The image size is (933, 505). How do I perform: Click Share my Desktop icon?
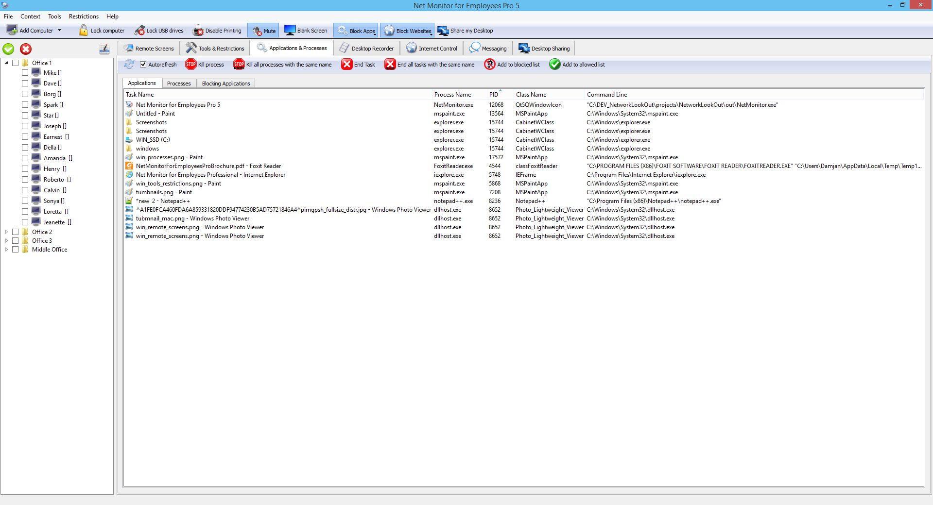(x=443, y=31)
